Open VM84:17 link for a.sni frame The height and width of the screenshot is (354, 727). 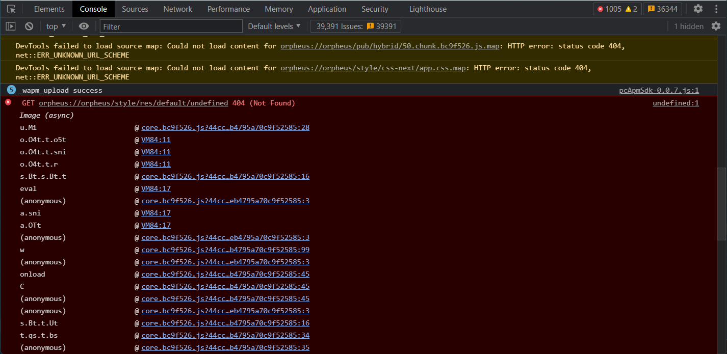(156, 213)
